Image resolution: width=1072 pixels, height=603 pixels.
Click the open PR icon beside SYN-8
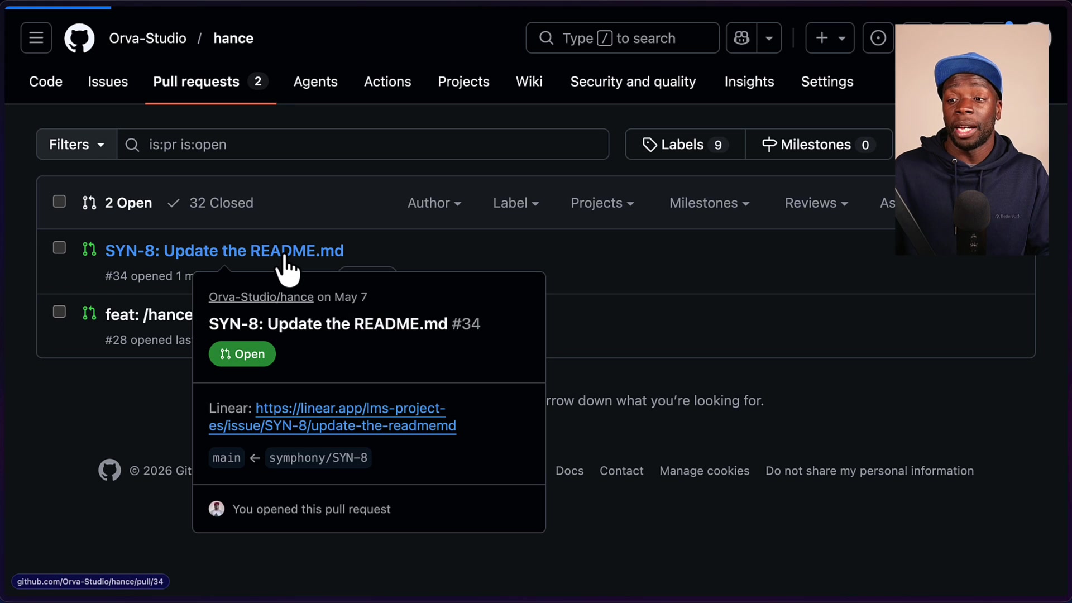(x=89, y=249)
